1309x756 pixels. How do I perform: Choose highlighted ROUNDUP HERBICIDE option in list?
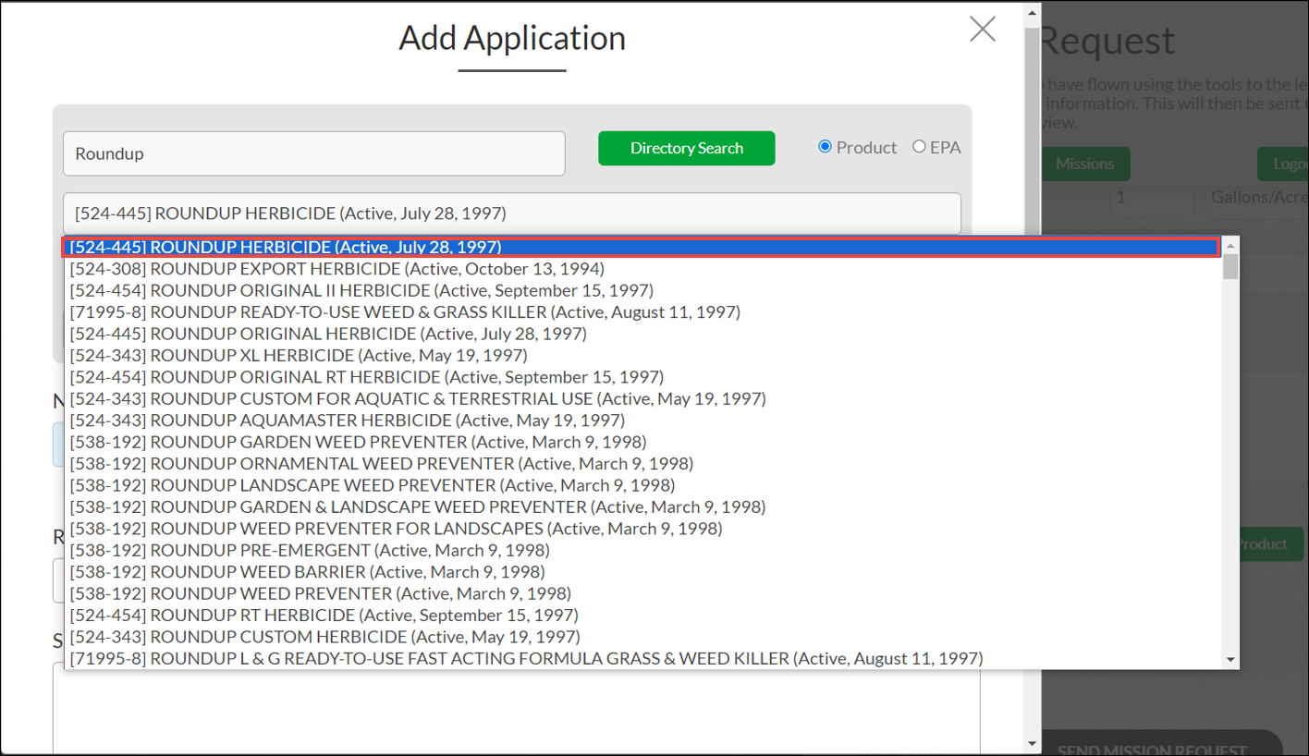(642, 247)
